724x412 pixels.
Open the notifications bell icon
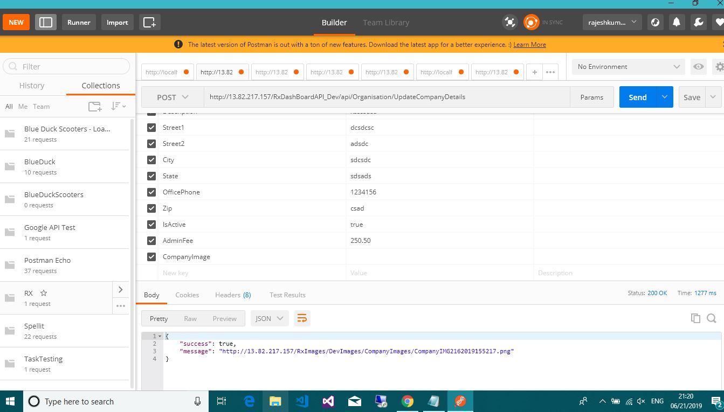pos(676,23)
